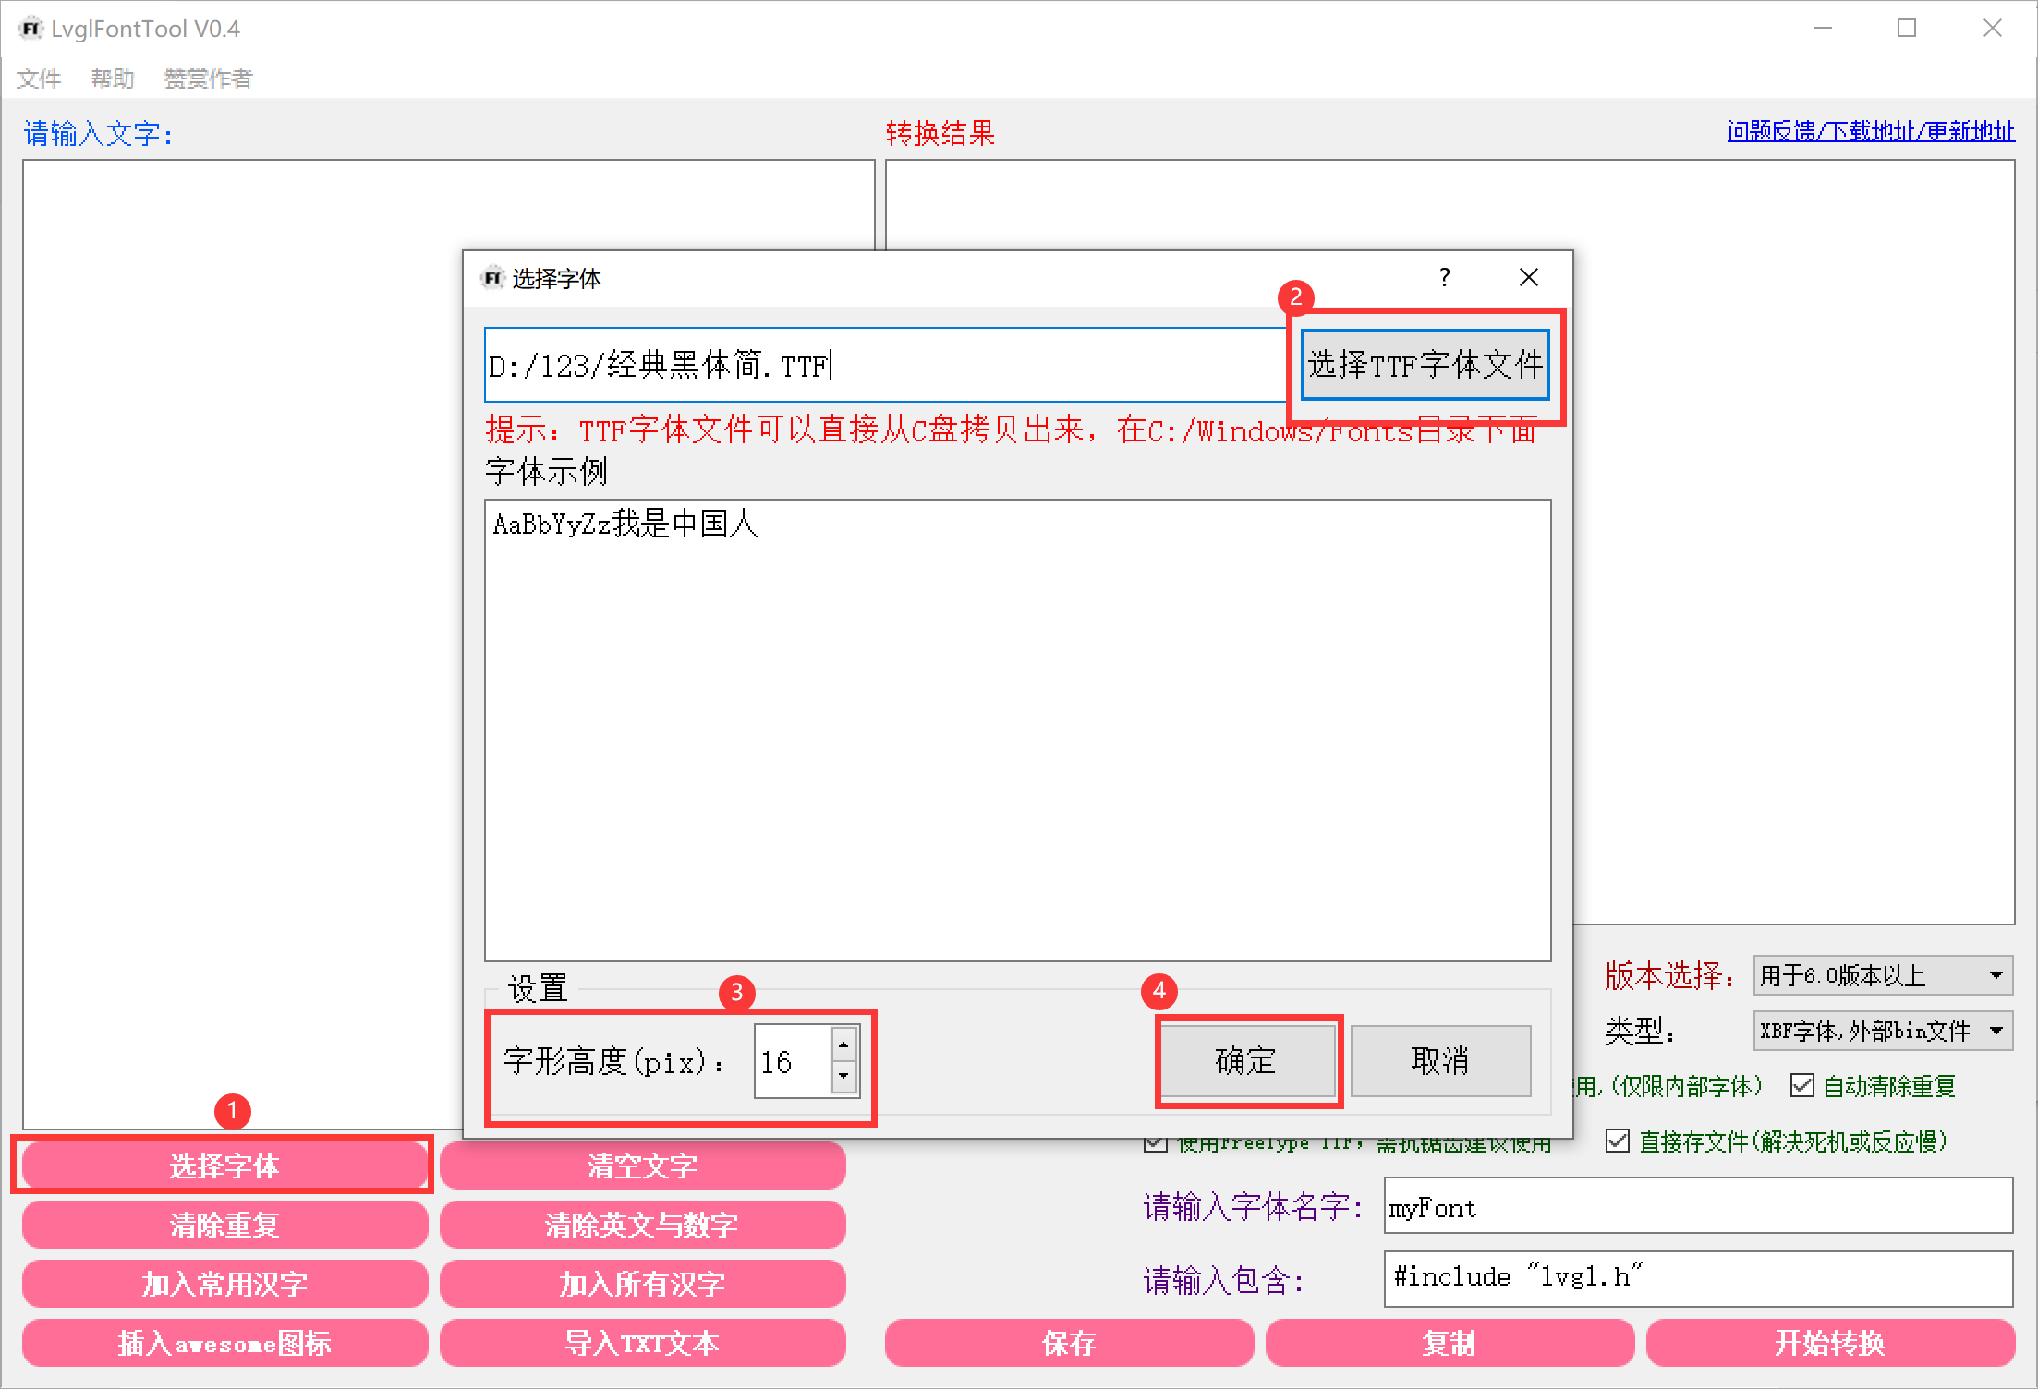Viewport: 2038px width, 1389px height.
Task: Cancel the dialog with the 取消 button
Action: (x=1439, y=1060)
